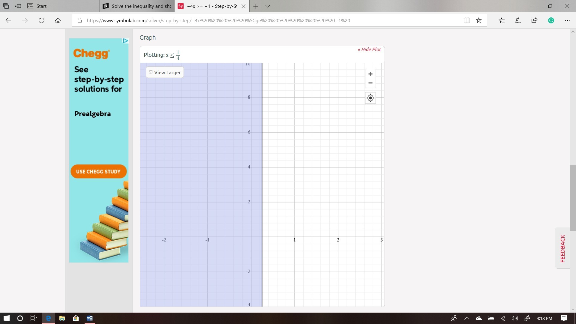Open browser Settings and more menu
This screenshot has width=576, height=324.
tap(567, 20)
